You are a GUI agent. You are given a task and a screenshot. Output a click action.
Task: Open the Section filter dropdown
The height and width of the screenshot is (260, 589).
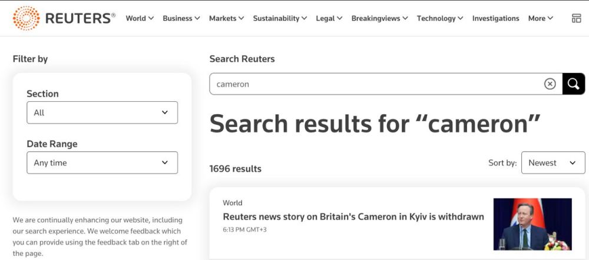click(102, 112)
